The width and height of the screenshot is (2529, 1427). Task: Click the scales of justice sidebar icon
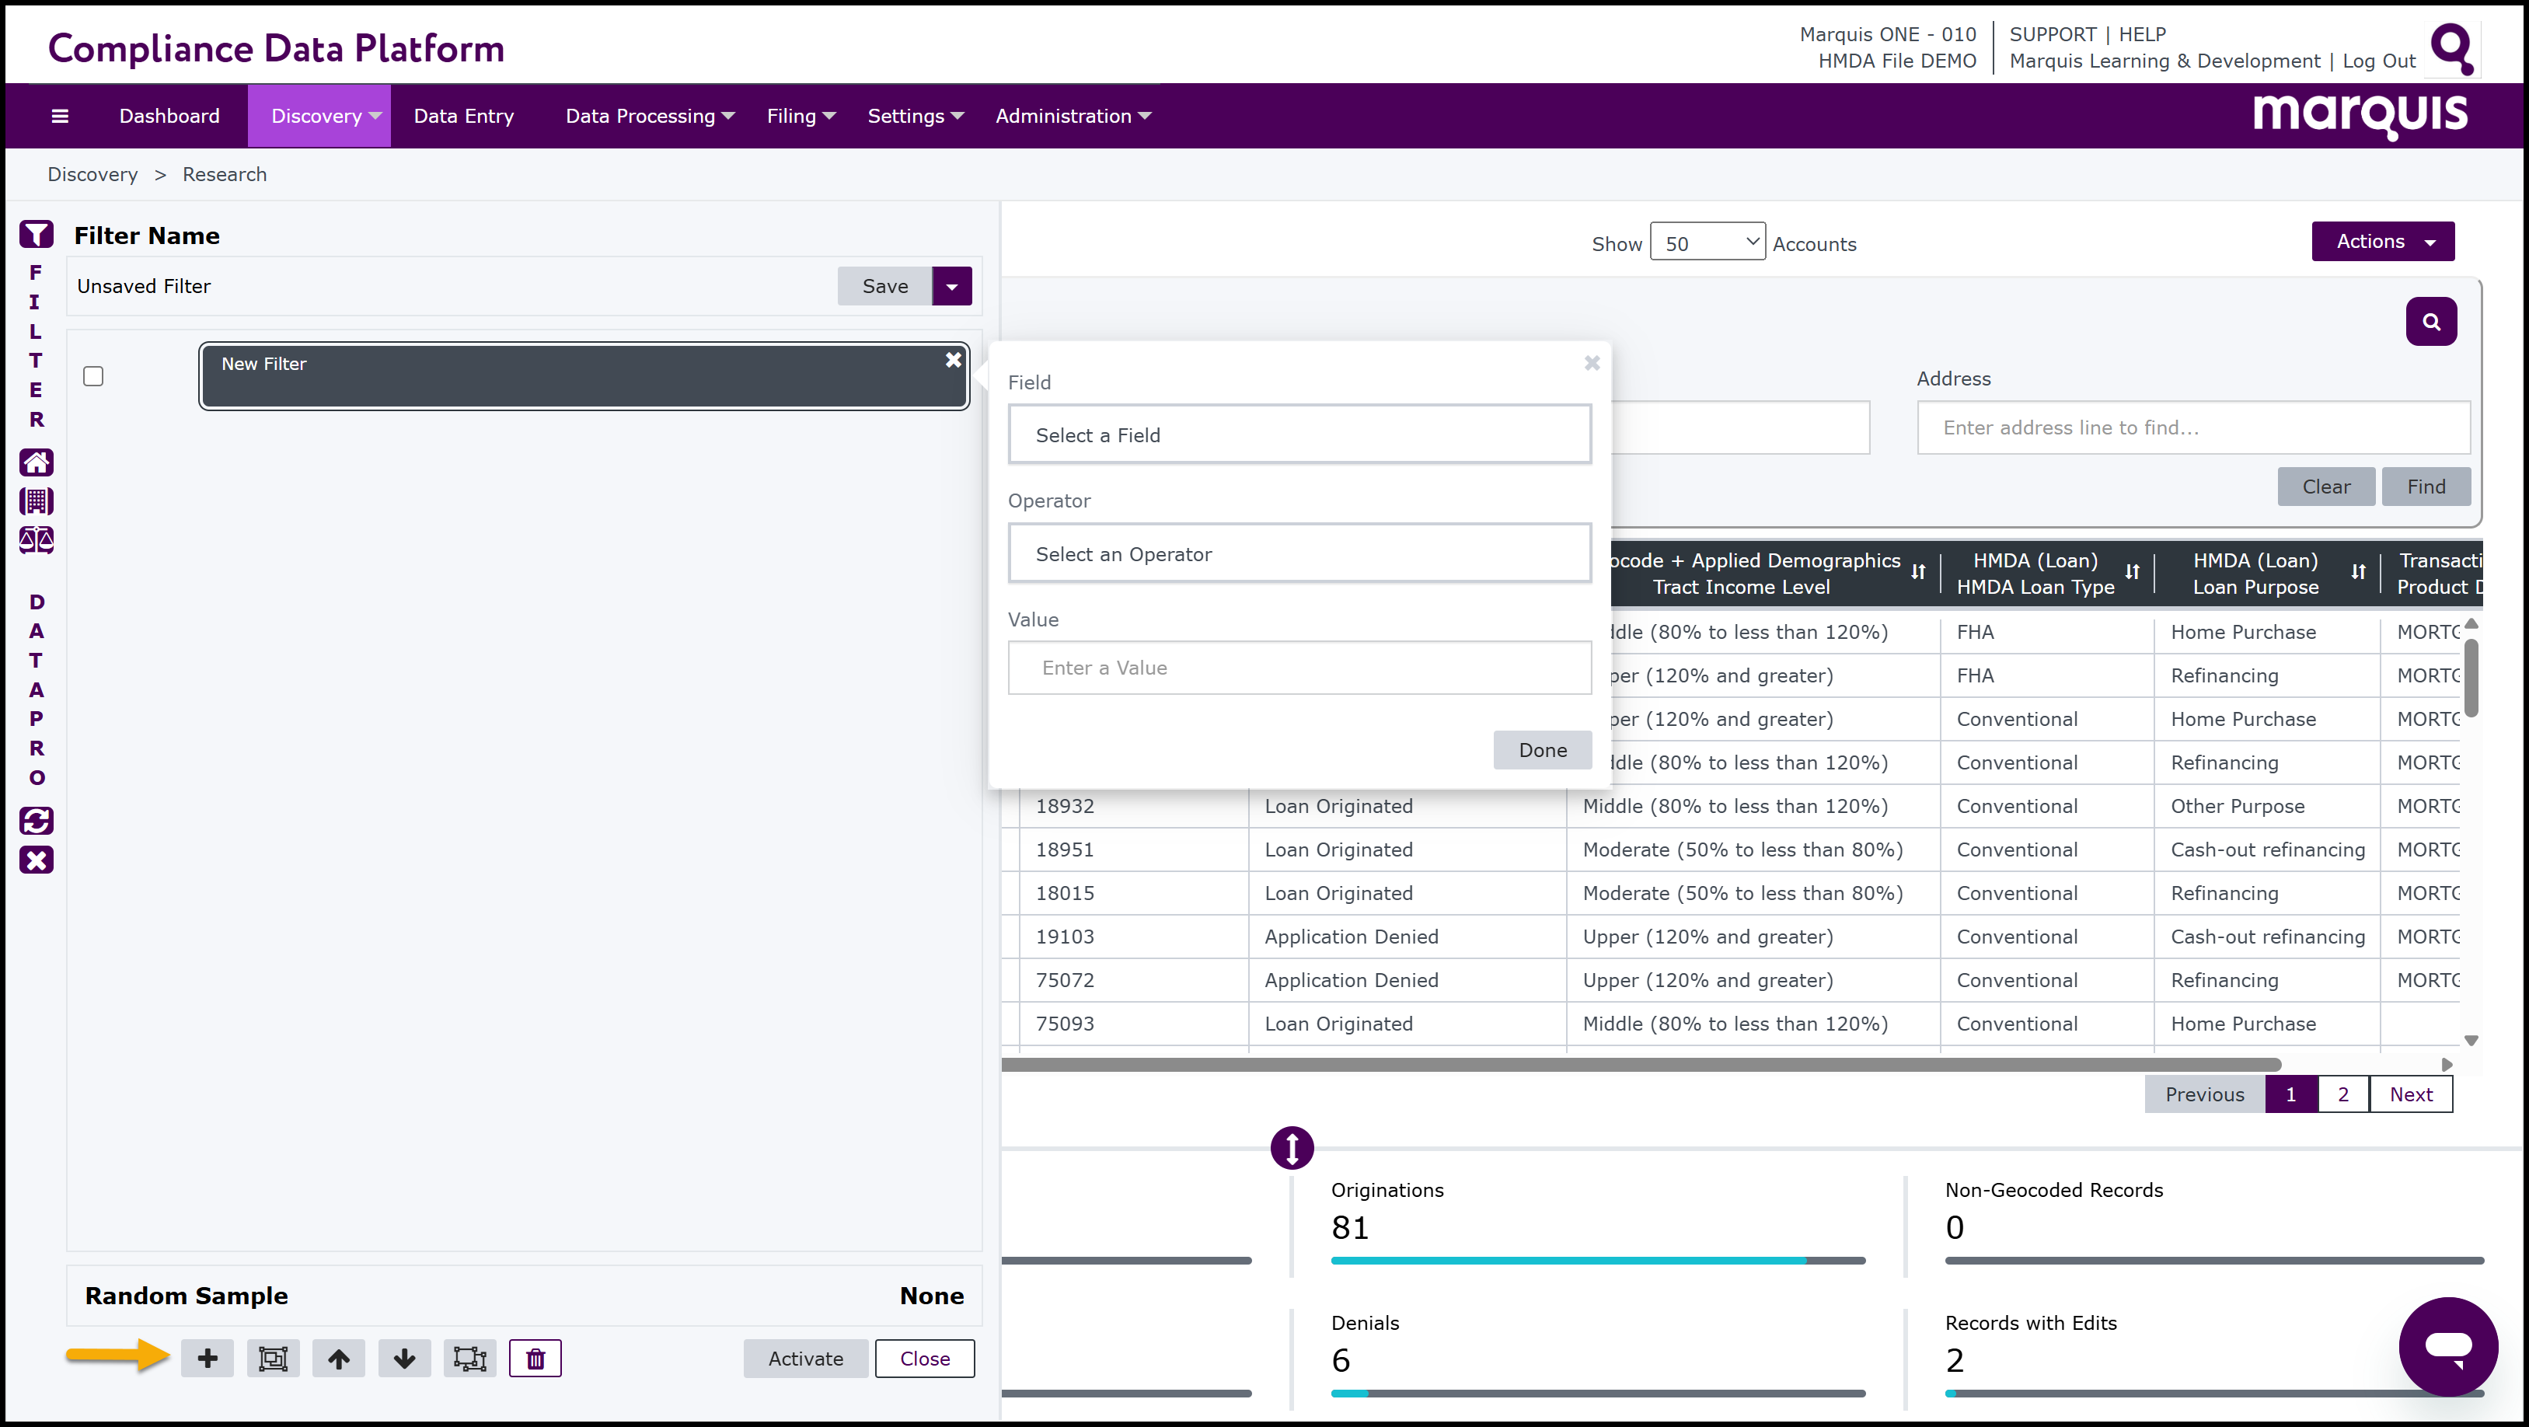coord(37,540)
